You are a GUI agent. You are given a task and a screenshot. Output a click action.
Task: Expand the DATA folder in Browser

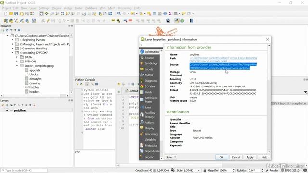coord(17,57)
